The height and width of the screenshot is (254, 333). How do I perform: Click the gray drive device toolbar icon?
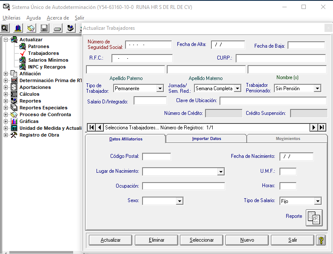57,28
